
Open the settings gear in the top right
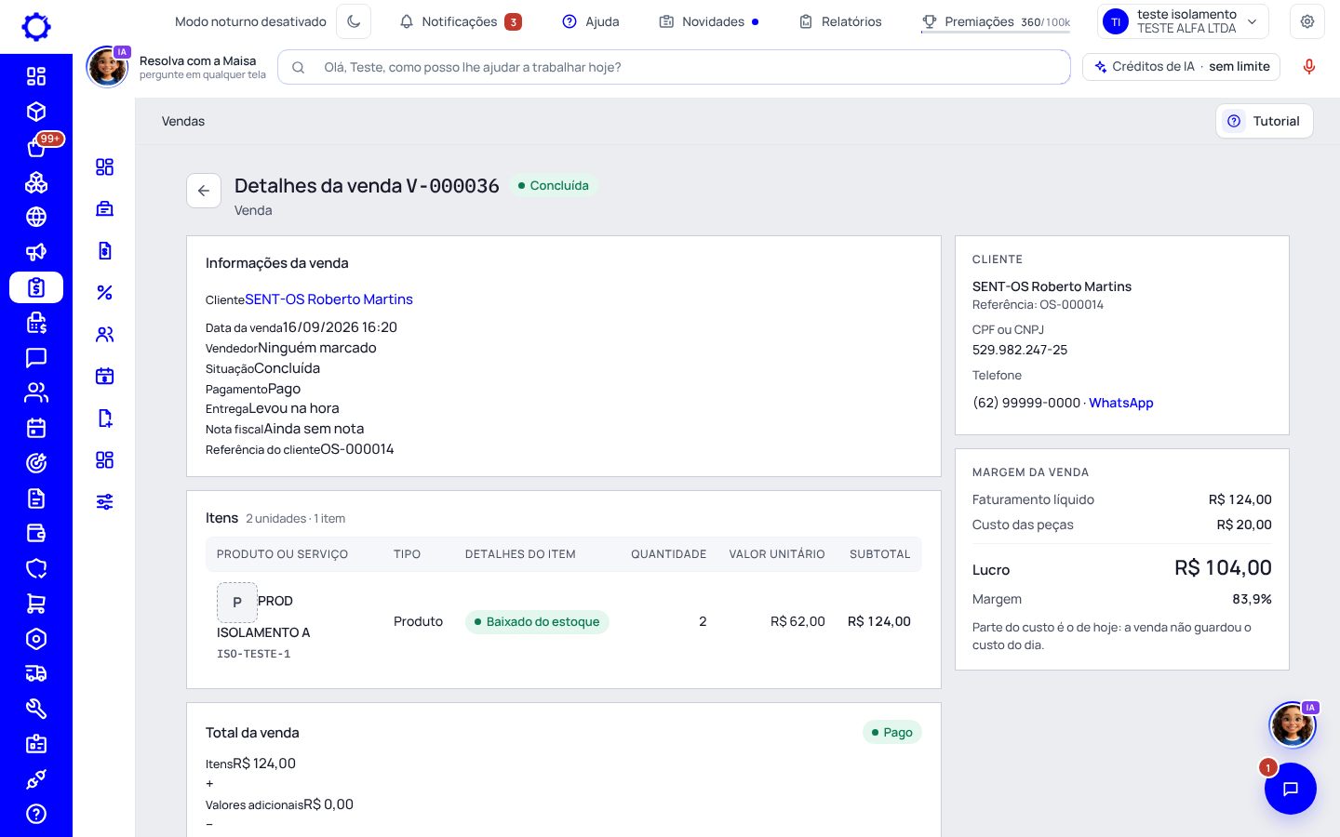(1307, 21)
